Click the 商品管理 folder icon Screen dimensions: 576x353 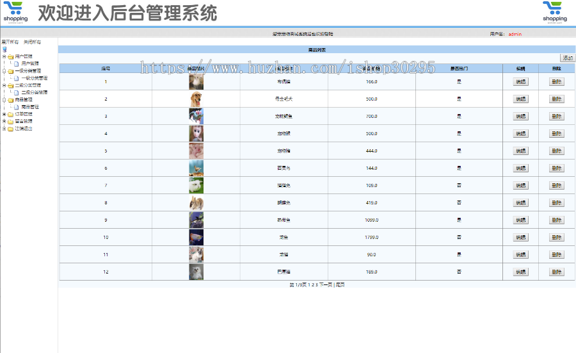(x=11, y=100)
